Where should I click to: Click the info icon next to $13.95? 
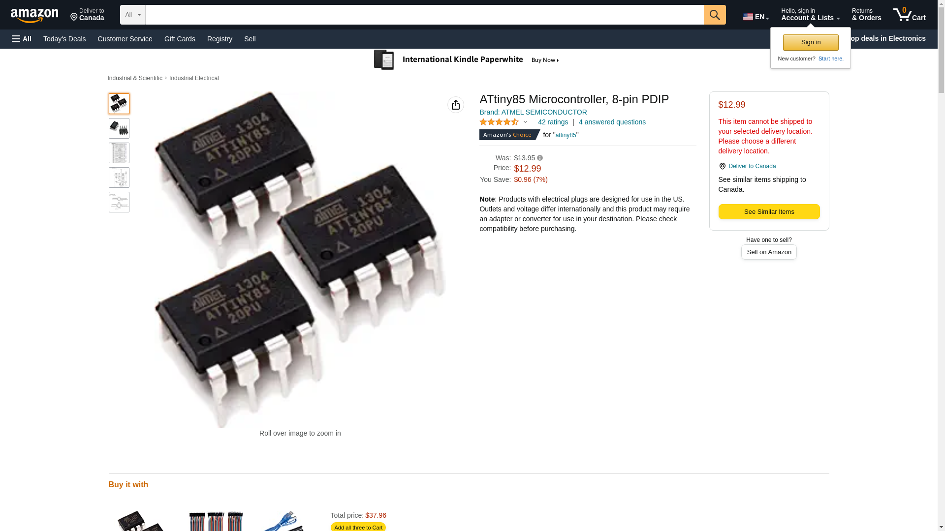pyautogui.click(x=540, y=158)
